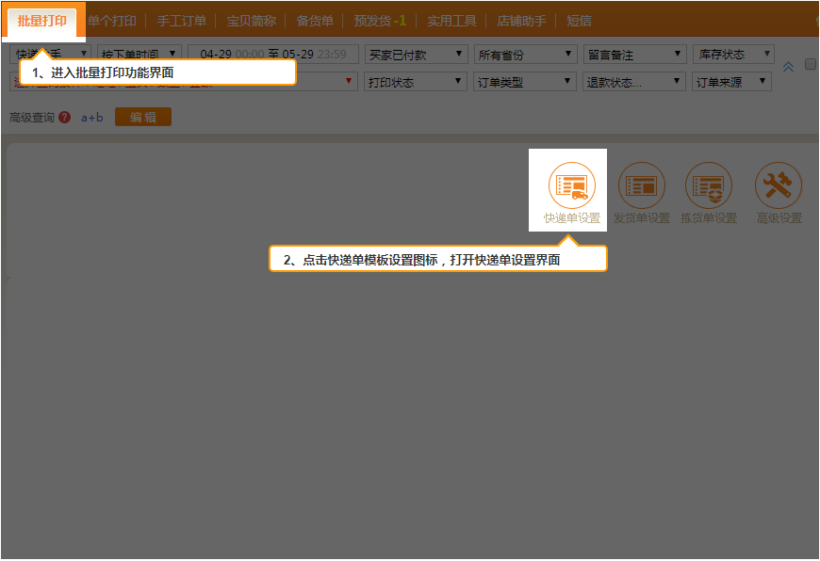Viewport: 820px width, 561px height.
Task: Collapse filters with the double-chevron up icon
Action: pyautogui.click(x=788, y=66)
